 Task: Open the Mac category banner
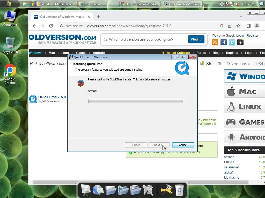pos(245,91)
